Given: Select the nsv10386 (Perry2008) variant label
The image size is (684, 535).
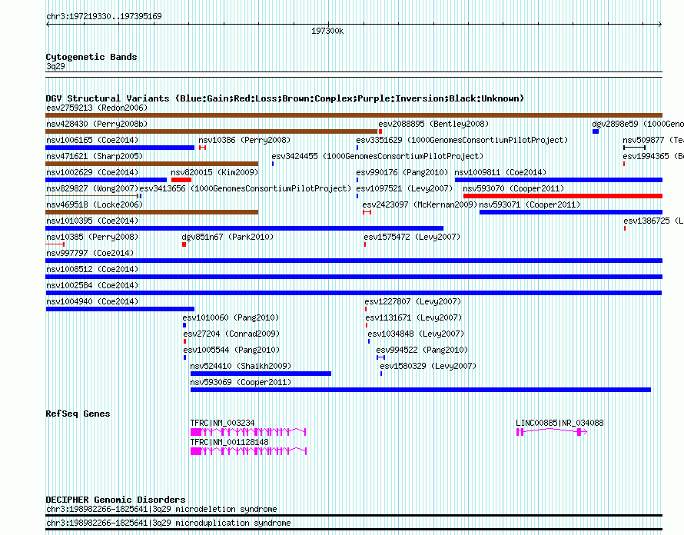Looking at the screenshot, I should click(x=244, y=140).
